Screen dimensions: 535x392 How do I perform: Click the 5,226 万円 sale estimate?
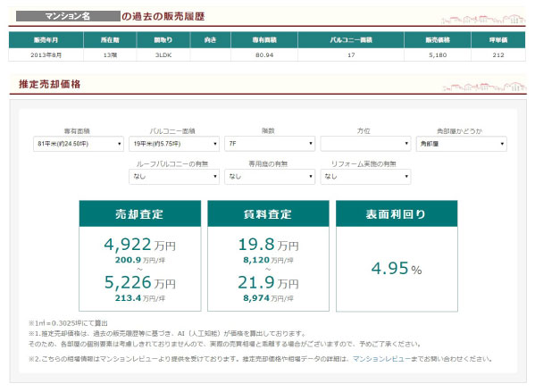click(140, 282)
